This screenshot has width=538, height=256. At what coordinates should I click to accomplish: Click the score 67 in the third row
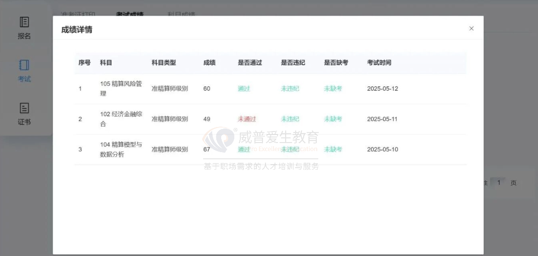[x=207, y=150]
